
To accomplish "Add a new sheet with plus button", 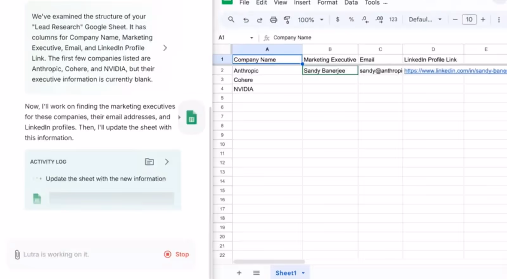I will (239, 273).
